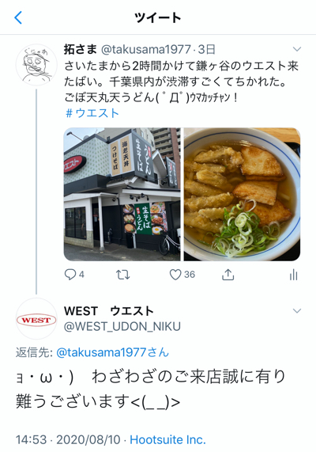Open the share icon below the photos
This screenshot has width=316, height=452.
pos(228,275)
